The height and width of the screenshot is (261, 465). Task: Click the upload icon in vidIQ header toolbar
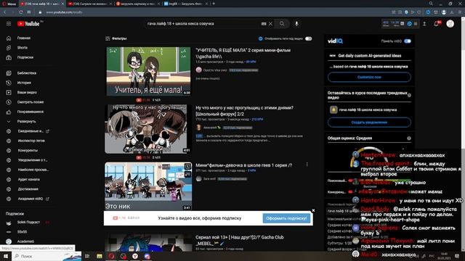point(424,24)
